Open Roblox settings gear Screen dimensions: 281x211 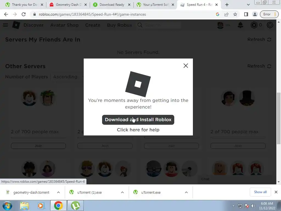coord(270,25)
